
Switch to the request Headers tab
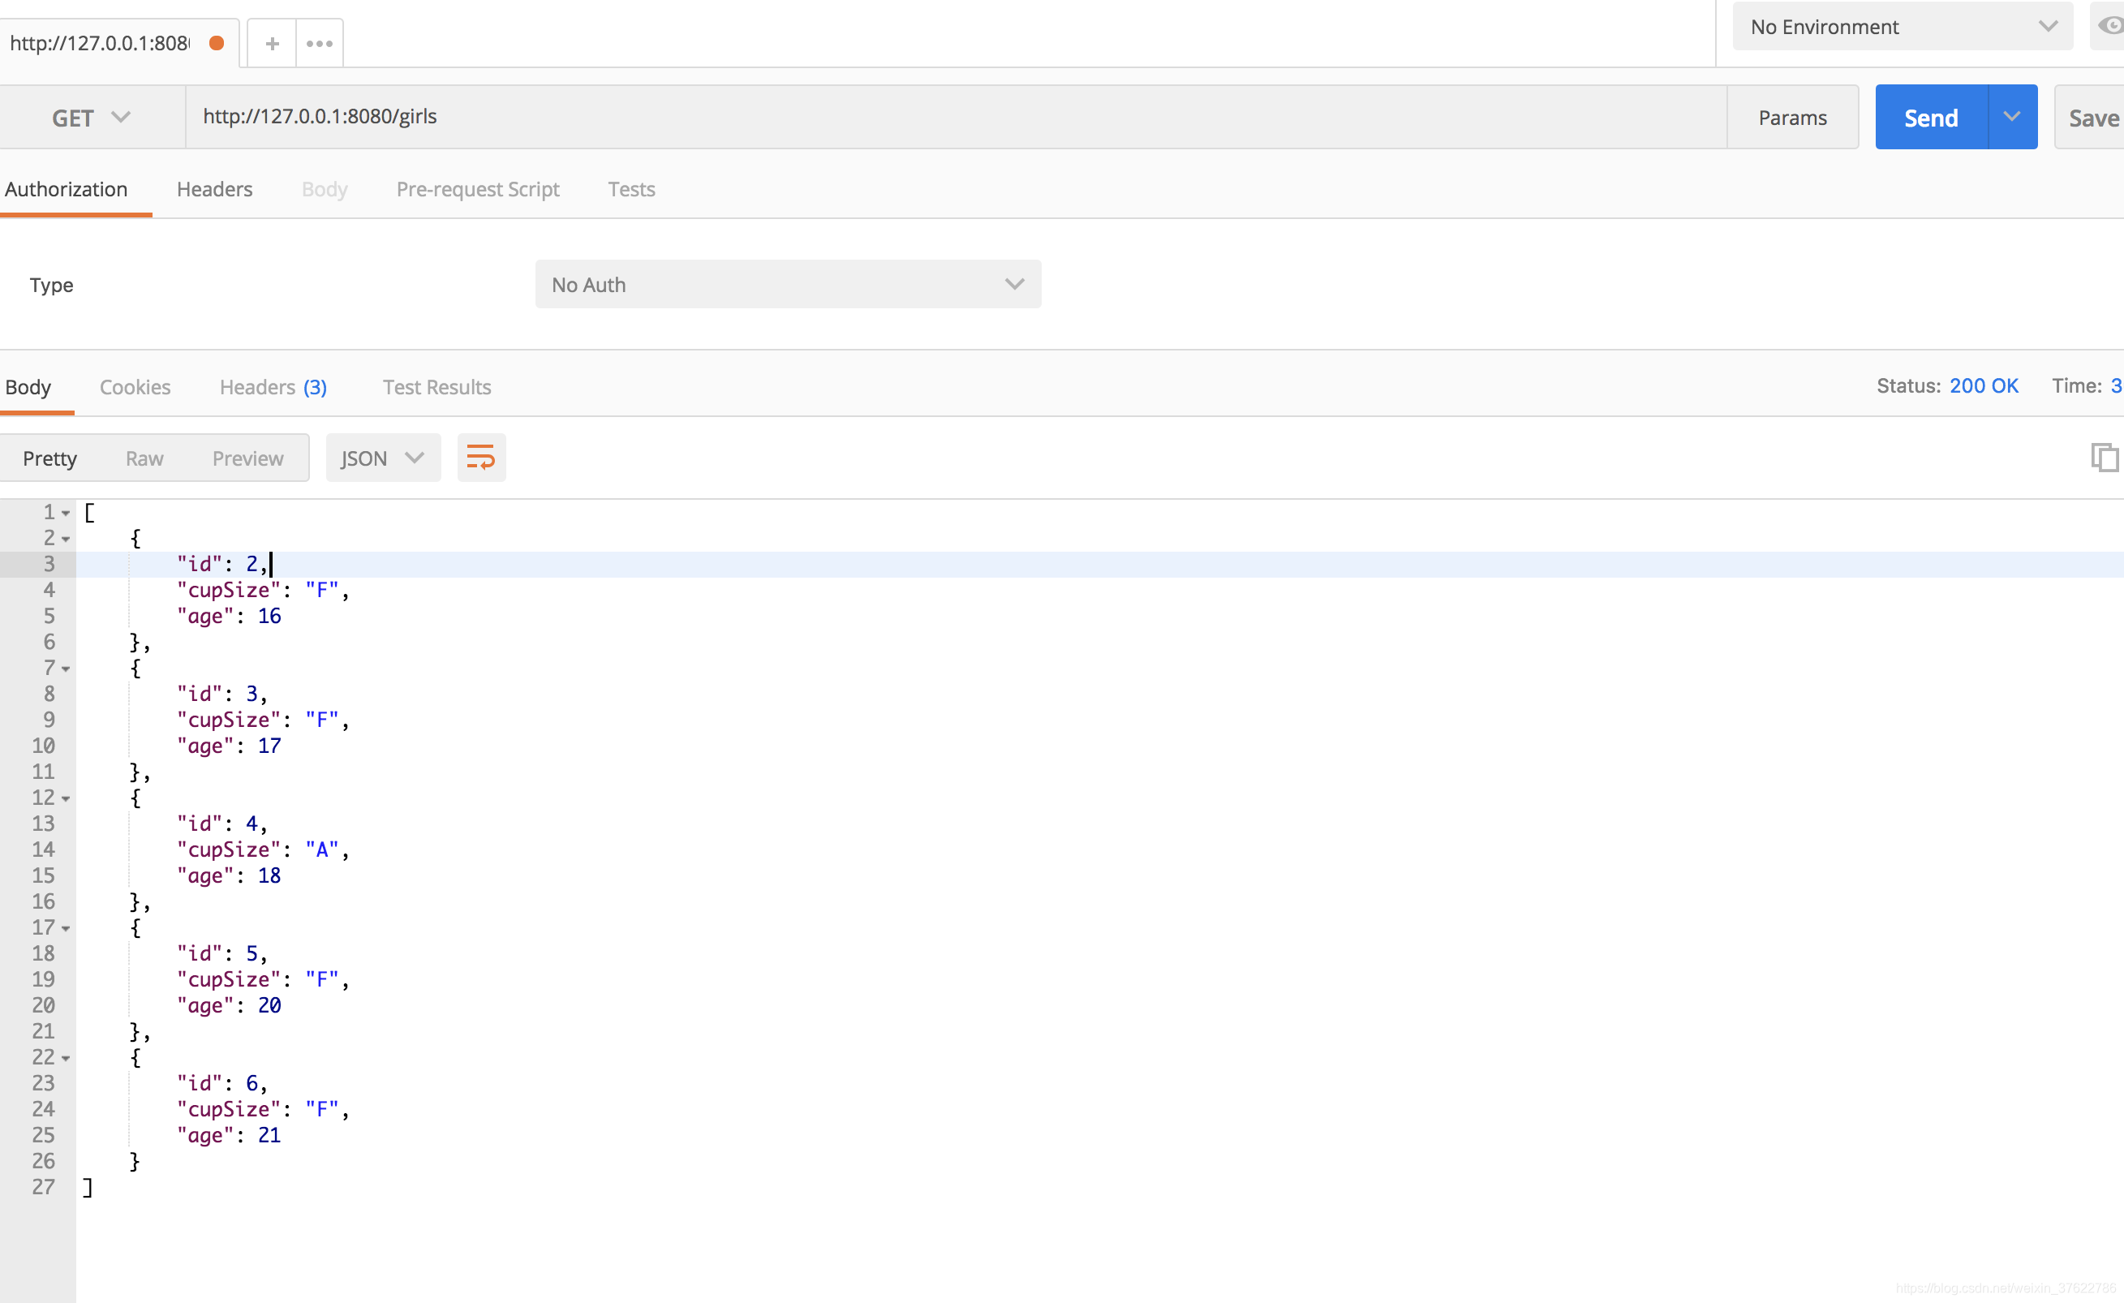click(215, 190)
